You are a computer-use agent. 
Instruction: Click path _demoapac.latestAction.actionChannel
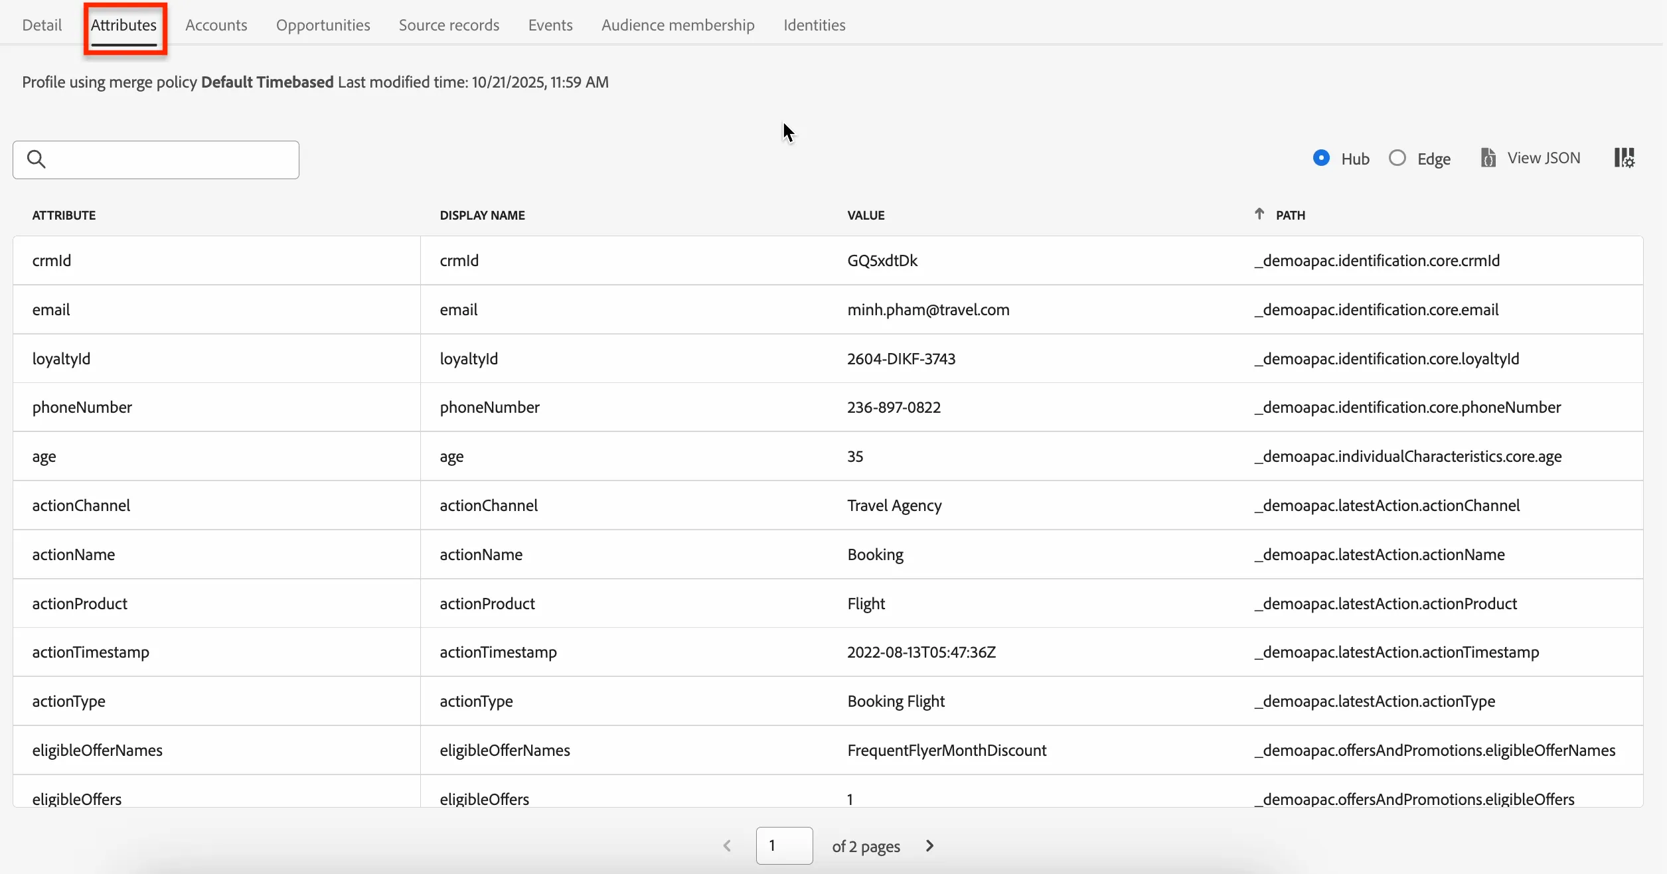click(x=1387, y=506)
